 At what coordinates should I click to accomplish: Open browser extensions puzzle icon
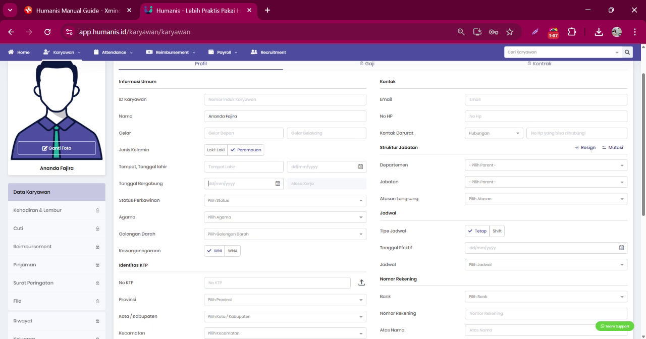tap(572, 32)
